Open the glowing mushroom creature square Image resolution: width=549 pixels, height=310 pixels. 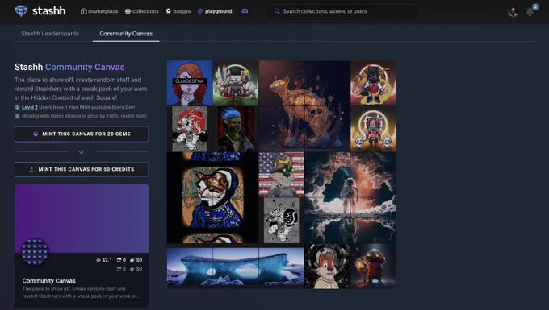coord(373,267)
